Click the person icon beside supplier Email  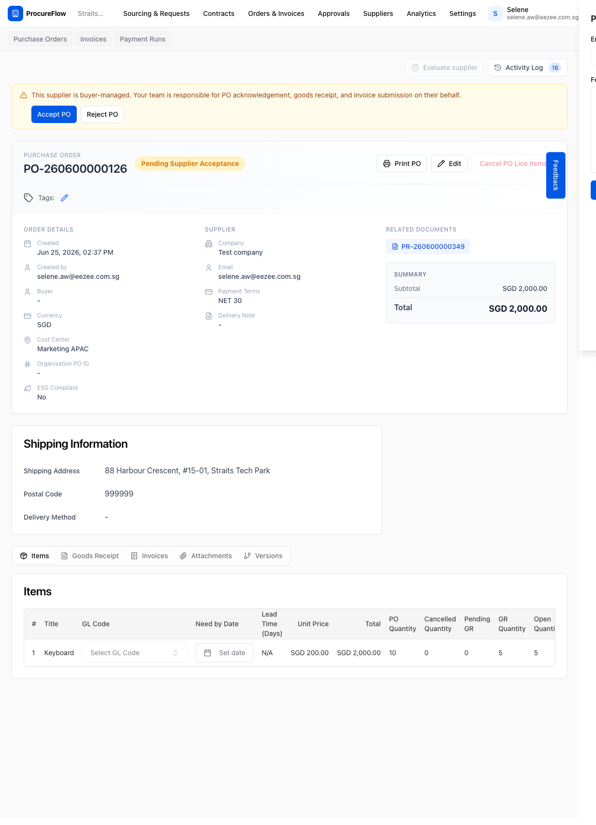coord(208,268)
